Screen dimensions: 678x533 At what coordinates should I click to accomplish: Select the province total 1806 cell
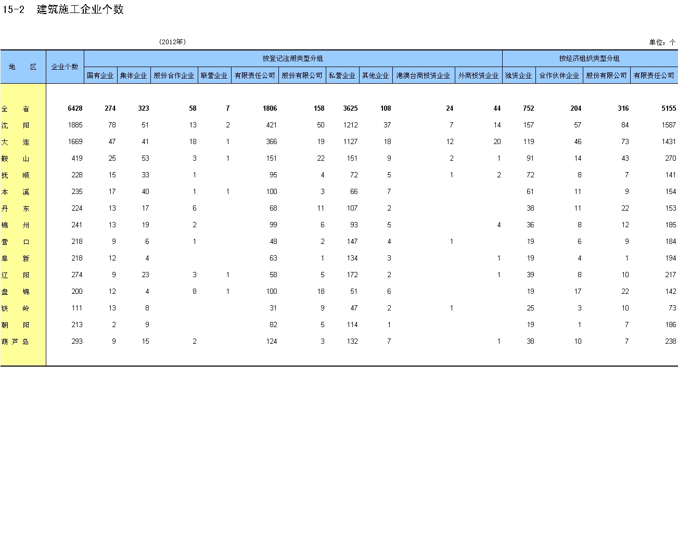pyautogui.click(x=270, y=108)
